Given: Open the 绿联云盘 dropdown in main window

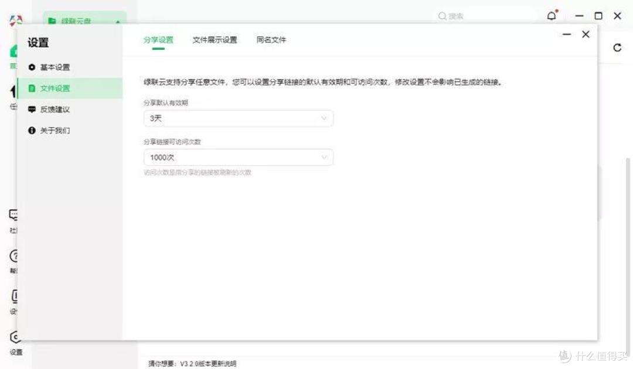Looking at the screenshot, I should tap(84, 19).
